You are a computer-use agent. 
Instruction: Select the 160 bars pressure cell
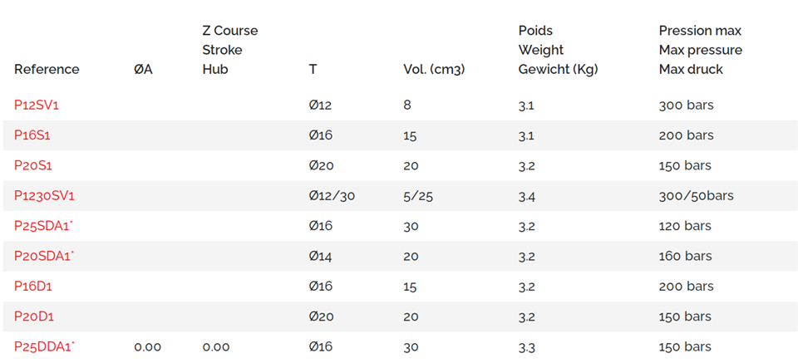click(x=685, y=256)
